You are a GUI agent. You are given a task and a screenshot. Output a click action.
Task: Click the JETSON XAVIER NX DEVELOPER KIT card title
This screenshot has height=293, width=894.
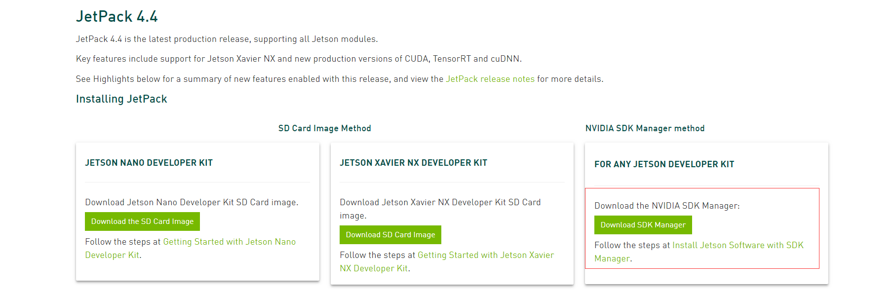(413, 163)
